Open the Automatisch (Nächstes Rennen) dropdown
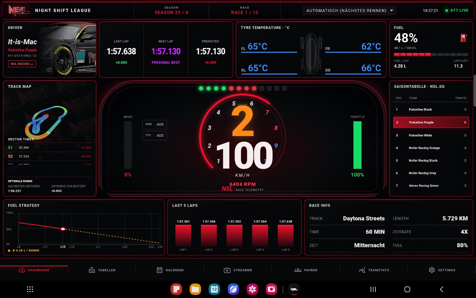 click(x=350, y=11)
